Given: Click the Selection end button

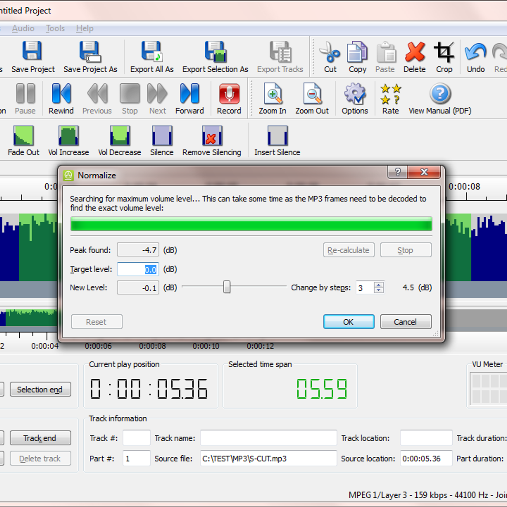Looking at the screenshot, I should (x=40, y=389).
